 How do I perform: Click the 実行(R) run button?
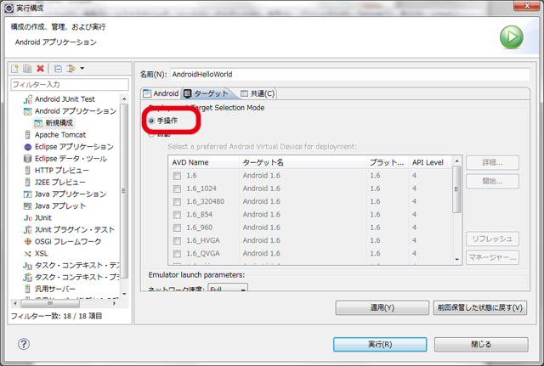[380, 344]
